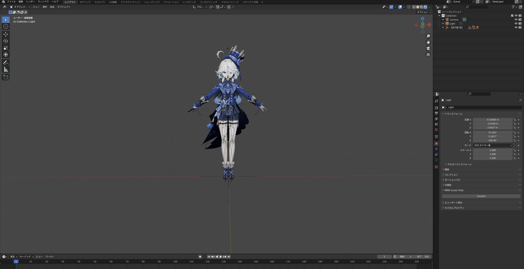Screen dimensions: 524x269
Task: Open the XYZ オイラー角 rotation mode dropdown
Action: click(x=493, y=145)
